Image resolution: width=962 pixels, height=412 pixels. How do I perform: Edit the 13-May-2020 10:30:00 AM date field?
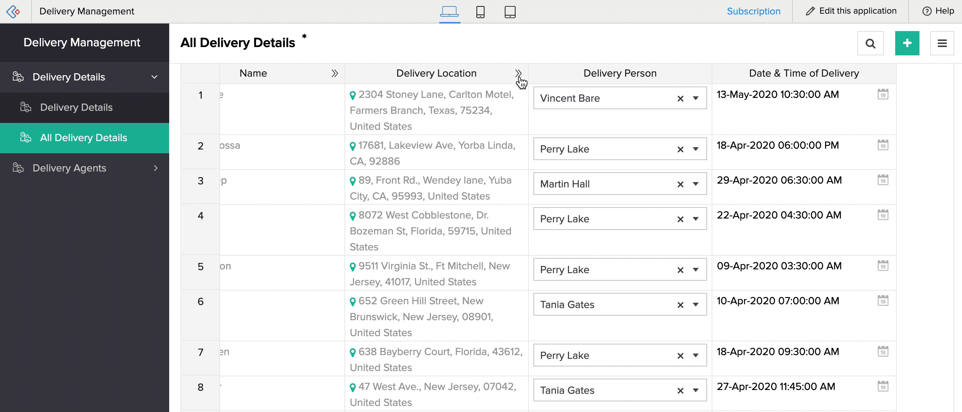pos(778,94)
